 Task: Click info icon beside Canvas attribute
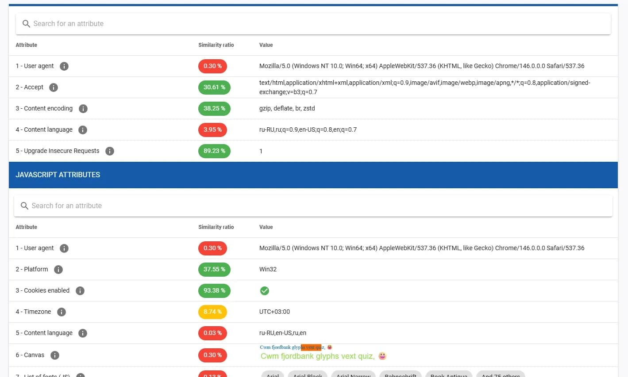point(55,355)
